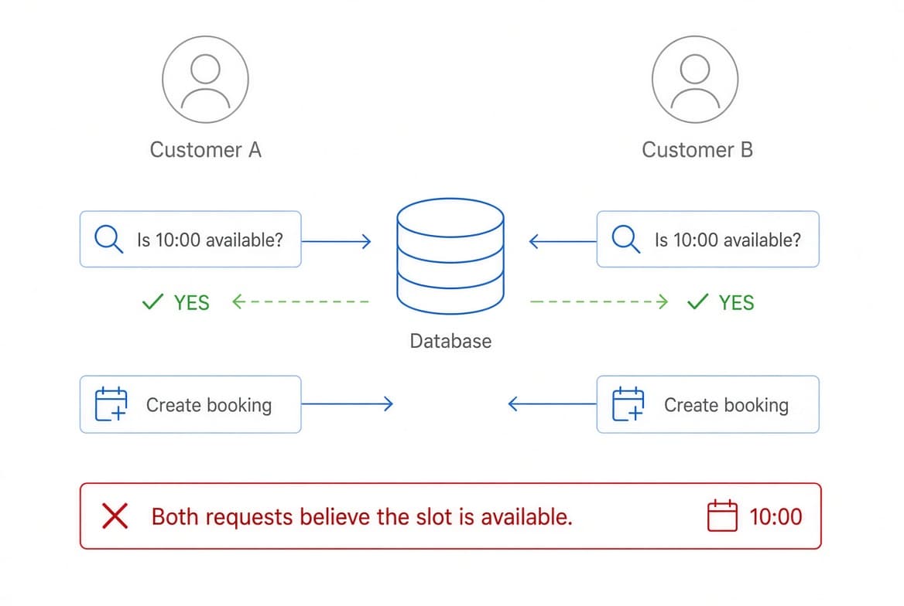Click the Customer A name label

(206, 150)
